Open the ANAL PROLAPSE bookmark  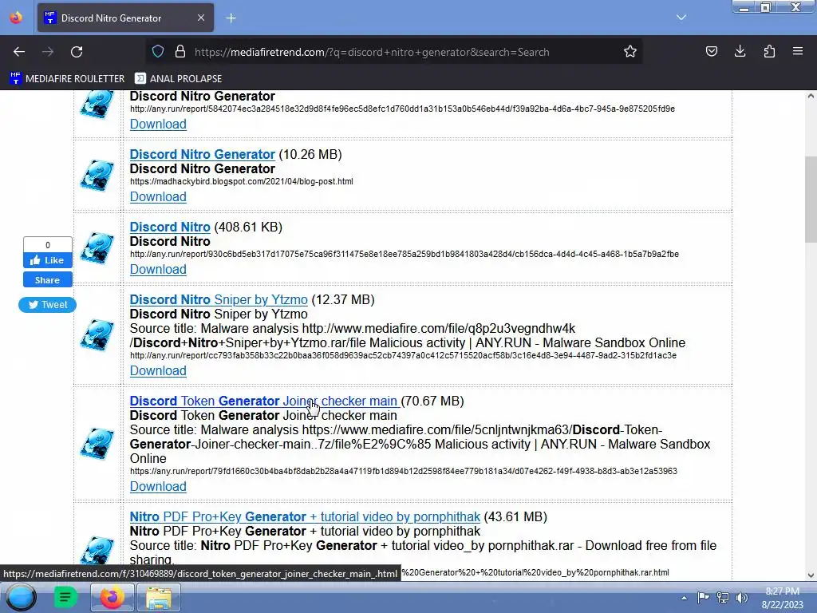click(x=178, y=79)
